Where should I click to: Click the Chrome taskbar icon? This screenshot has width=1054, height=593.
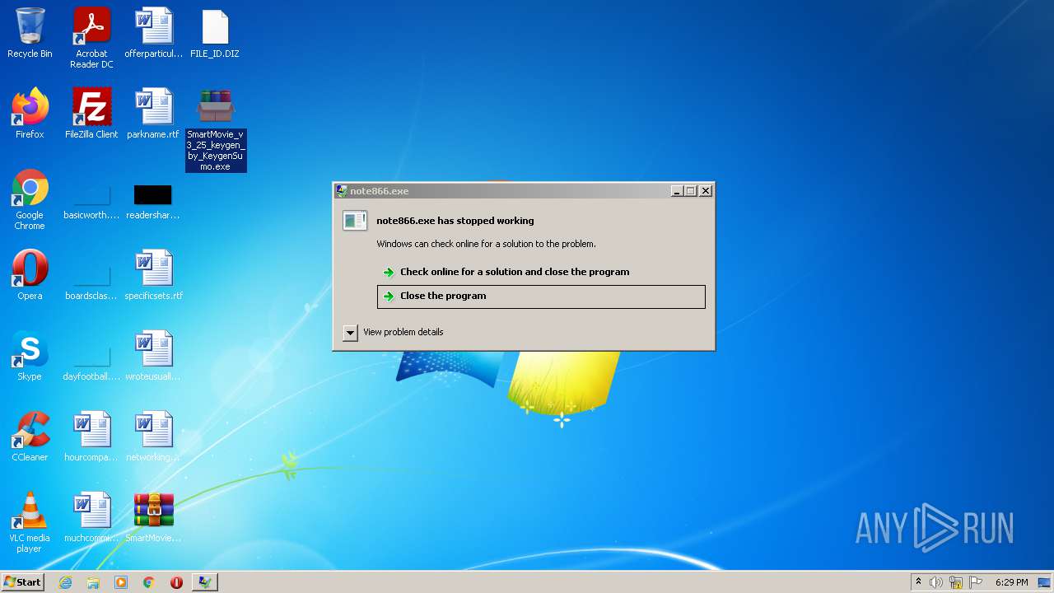(x=149, y=582)
